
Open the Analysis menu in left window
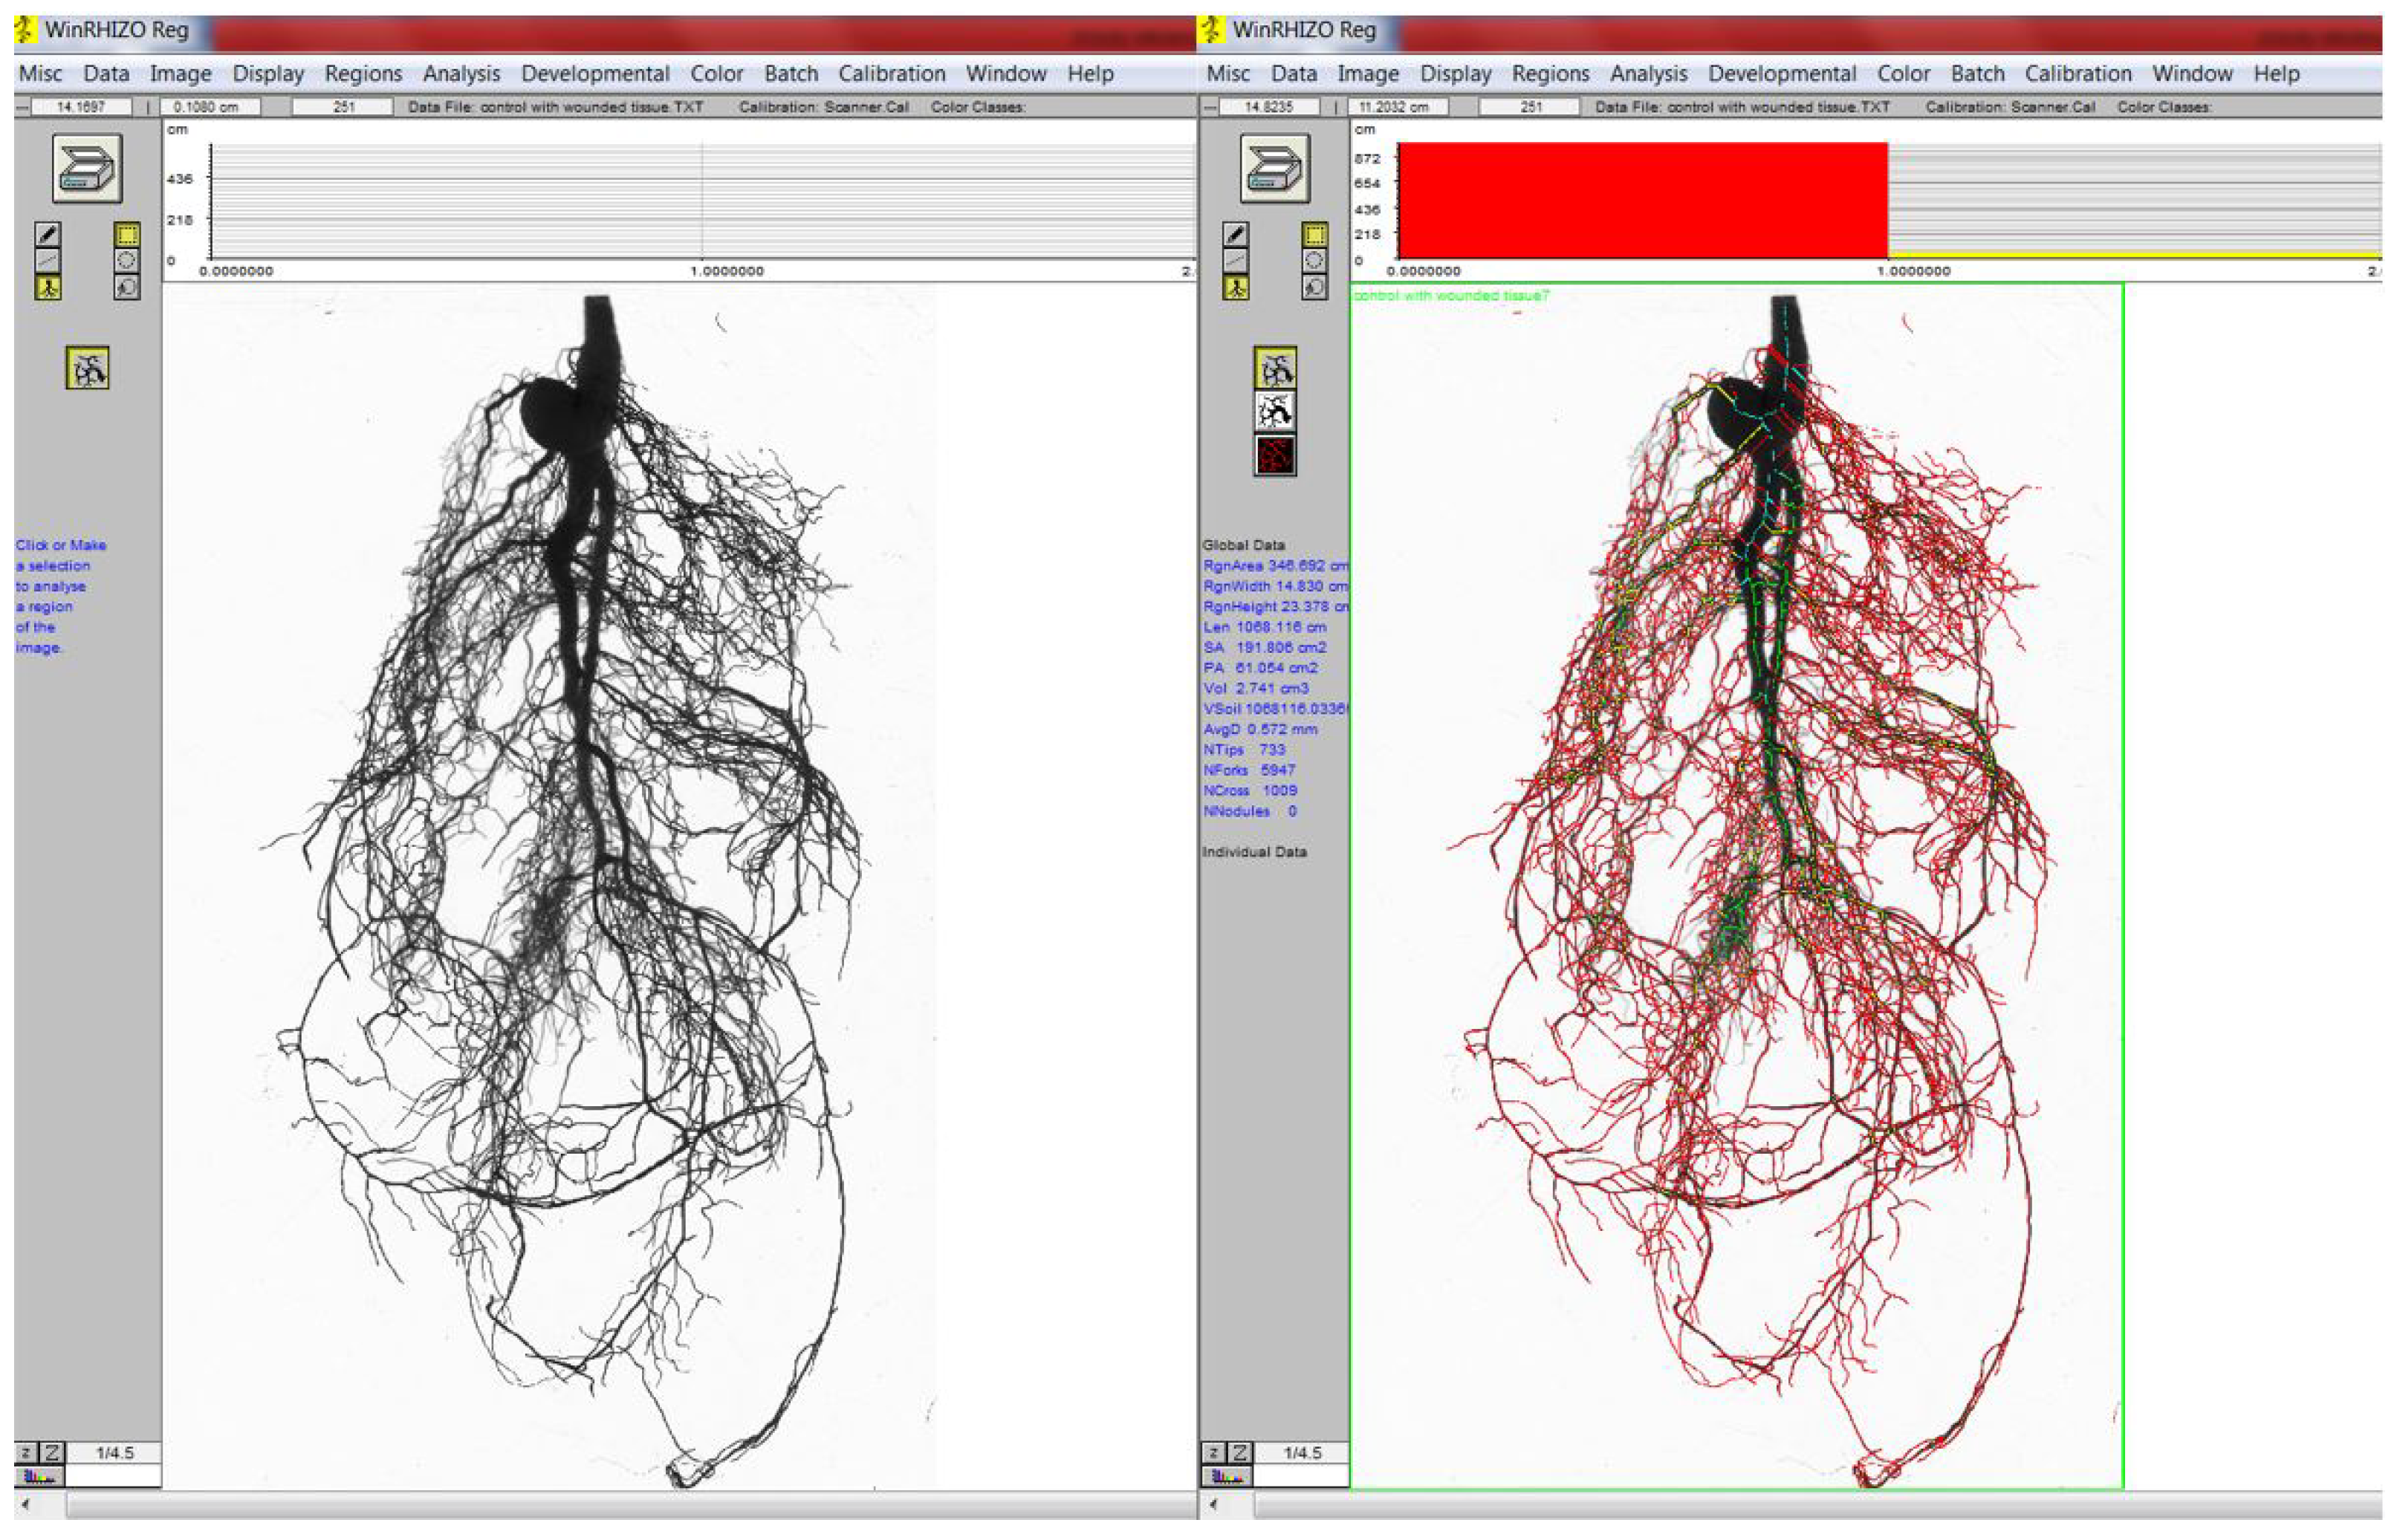(461, 74)
